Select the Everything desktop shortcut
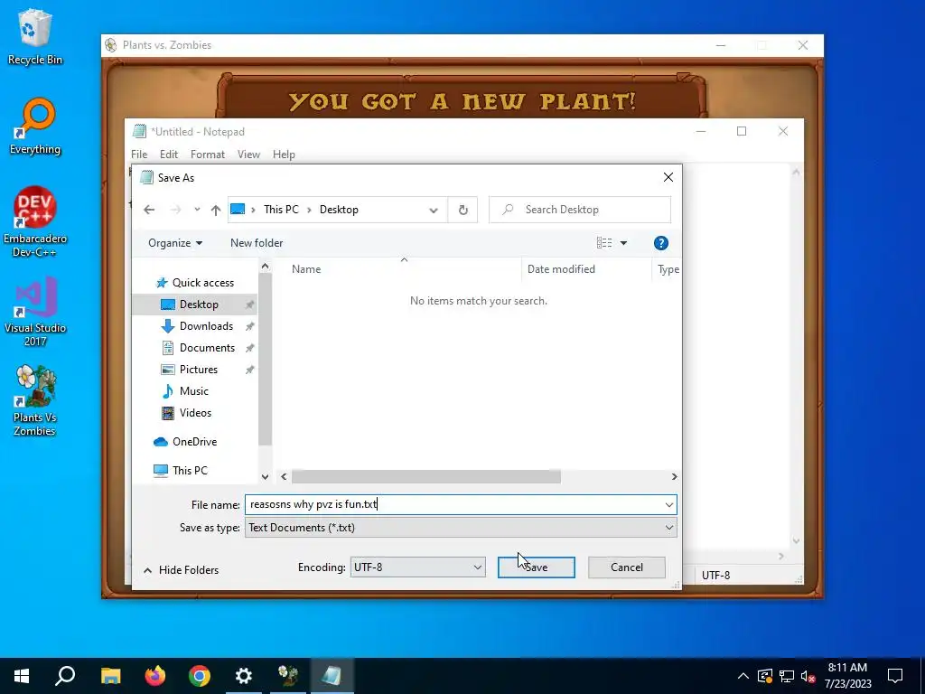The height and width of the screenshot is (694, 925). point(35,127)
